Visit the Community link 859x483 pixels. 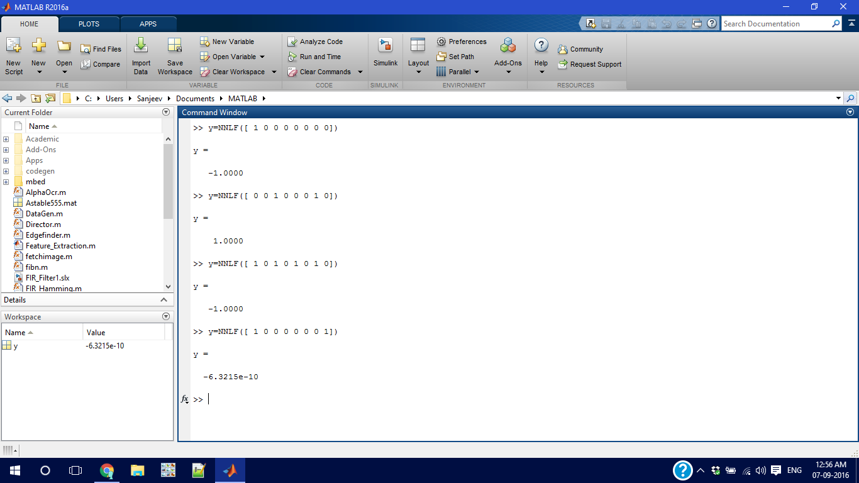pos(580,49)
